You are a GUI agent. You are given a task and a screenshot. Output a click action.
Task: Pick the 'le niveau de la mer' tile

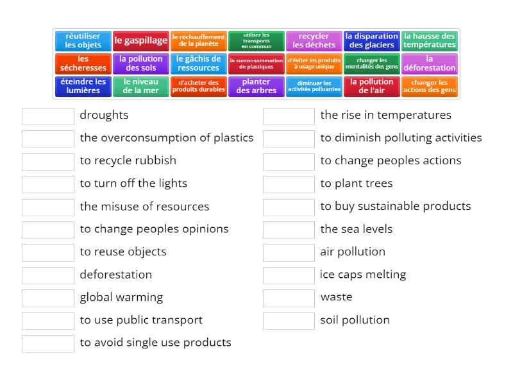pyautogui.click(x=141, y=87)
